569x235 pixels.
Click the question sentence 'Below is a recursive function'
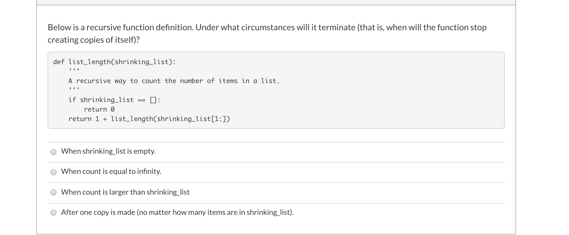pyautogui.click(x=120, y=27)
